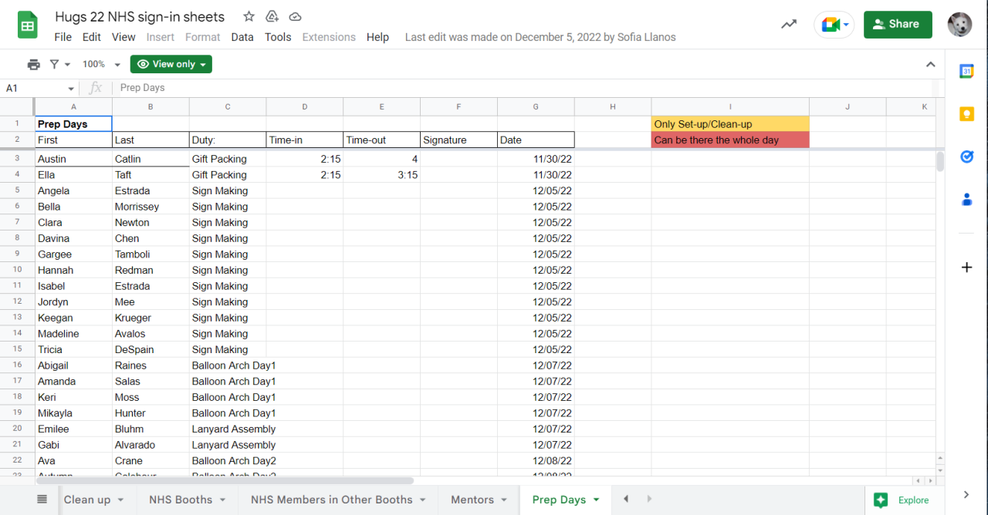Check the cloud document status icon

coord(295,17)
